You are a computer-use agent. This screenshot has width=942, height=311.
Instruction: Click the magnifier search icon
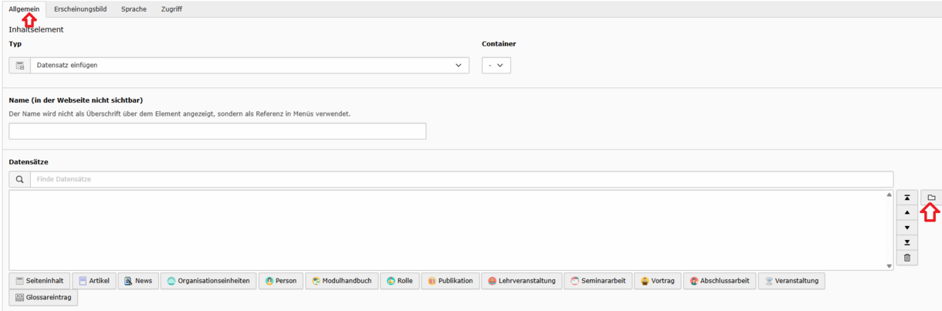point(20,179)
